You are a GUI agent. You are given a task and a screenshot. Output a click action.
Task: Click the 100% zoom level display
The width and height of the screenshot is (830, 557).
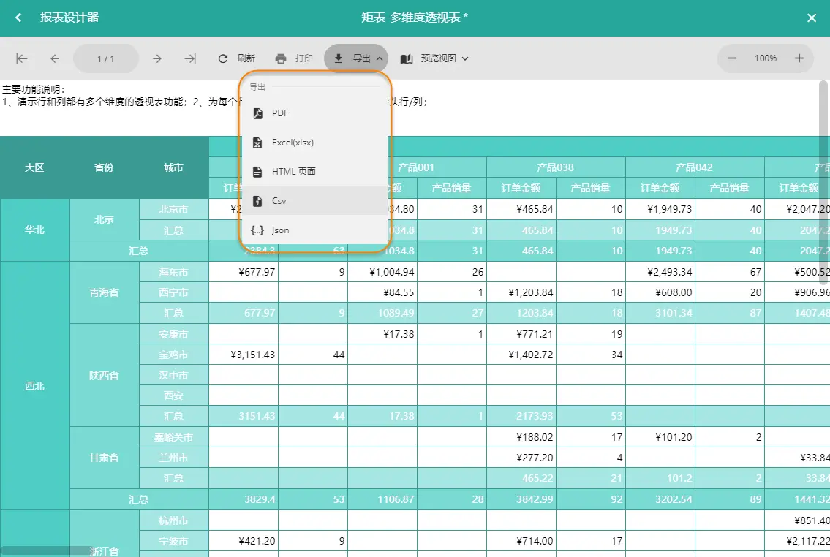[x=766, y=58]
